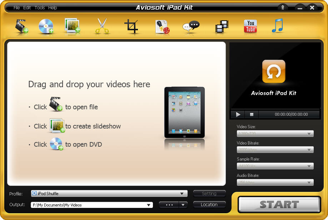Screen dimensions: 328x220
Task: Click the START conversion button
Action: pyautogui.click(x=279, y=205)
